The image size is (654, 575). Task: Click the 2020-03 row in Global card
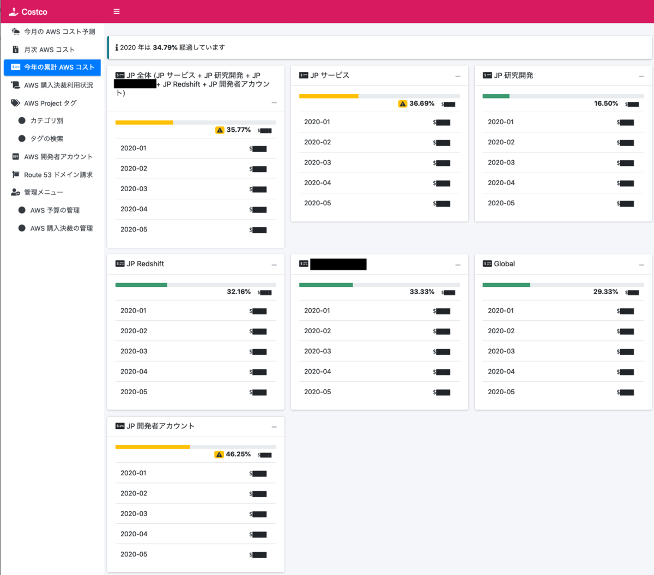click(x=563, y=351)
